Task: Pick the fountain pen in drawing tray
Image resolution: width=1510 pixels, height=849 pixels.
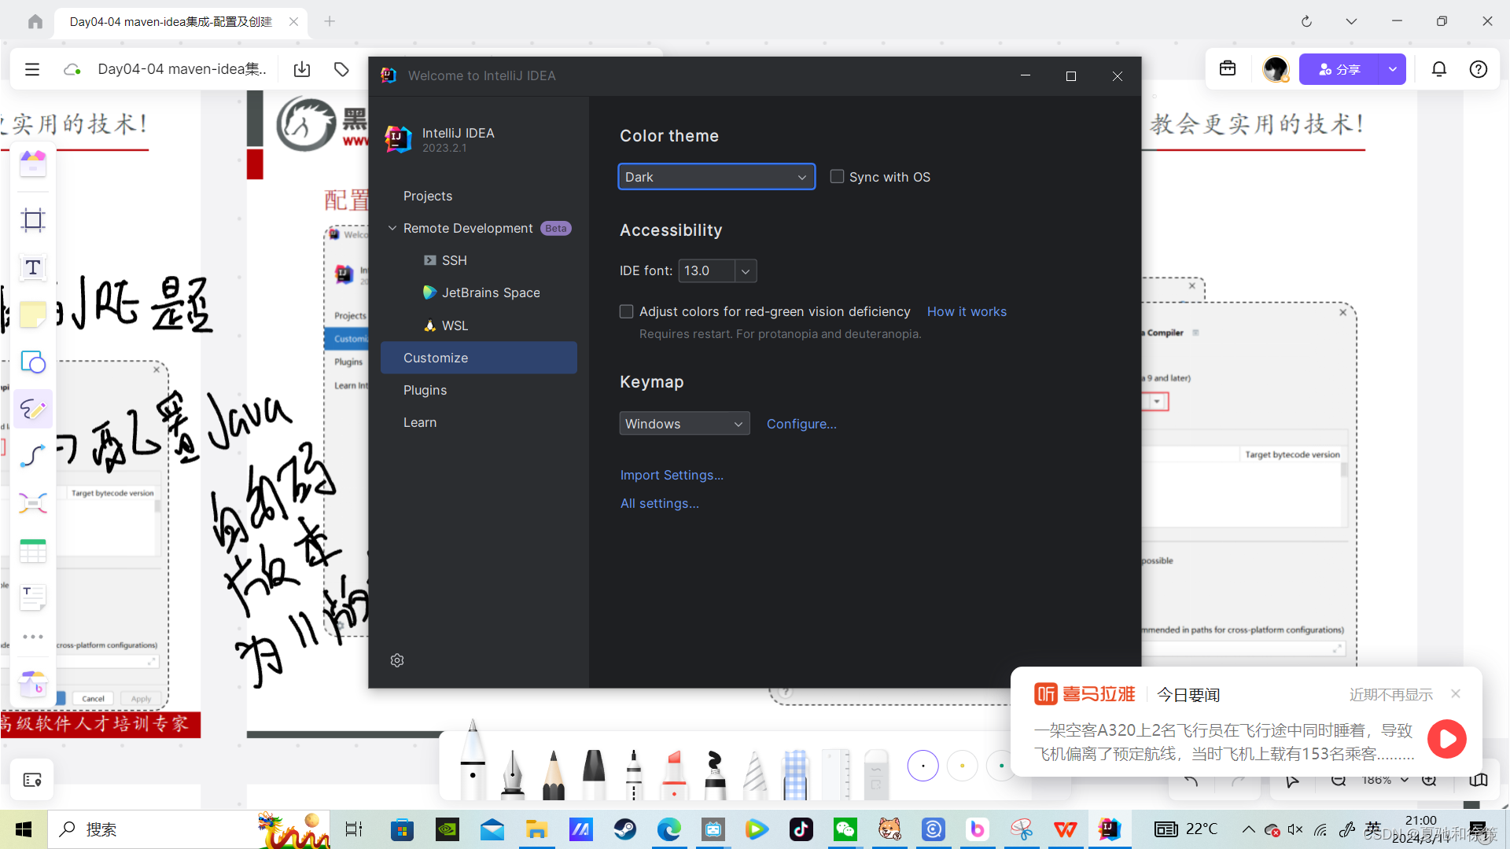Action: click(512, 774)
